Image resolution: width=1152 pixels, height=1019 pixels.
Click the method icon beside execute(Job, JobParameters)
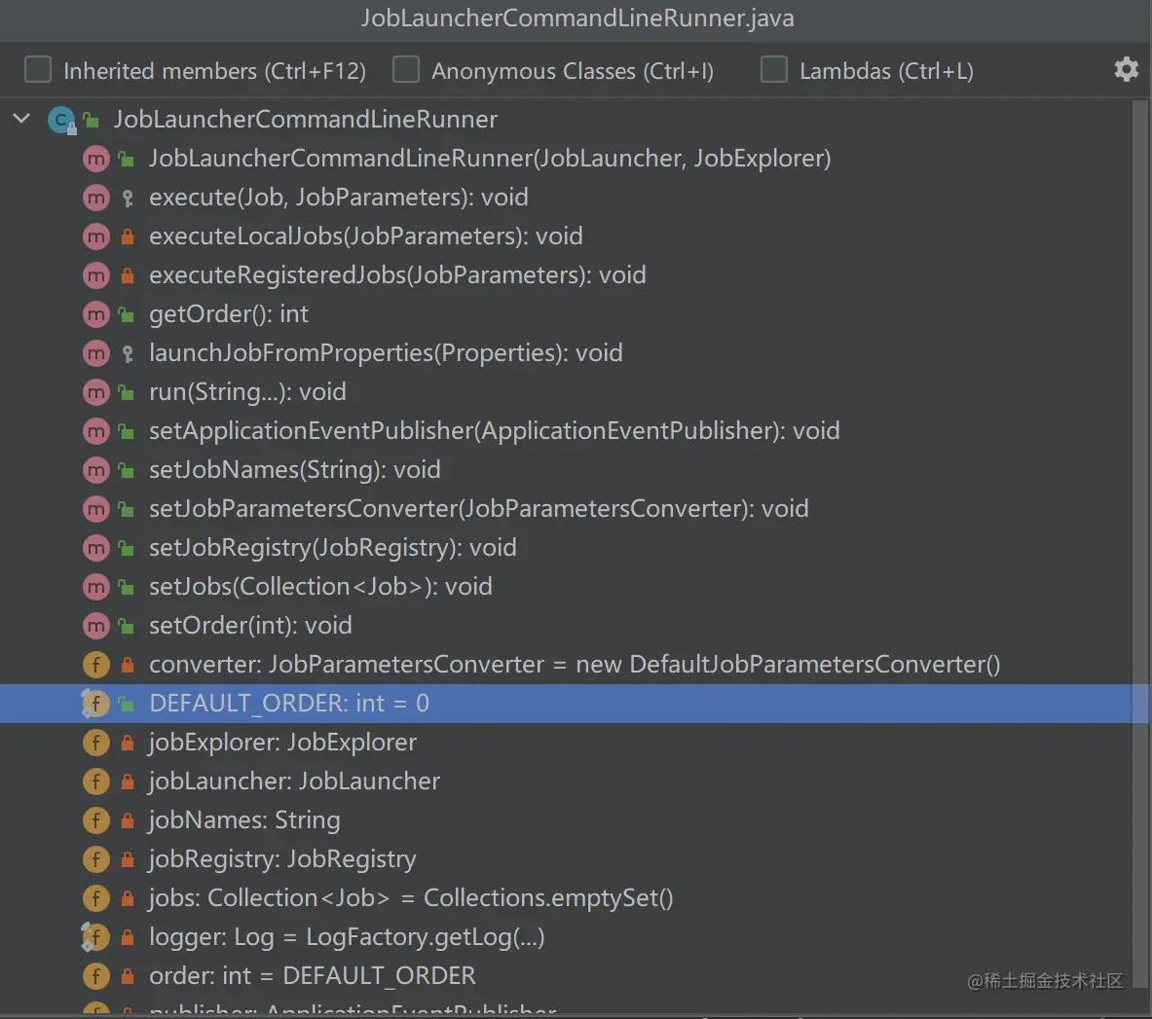click(x=95, y=198)
